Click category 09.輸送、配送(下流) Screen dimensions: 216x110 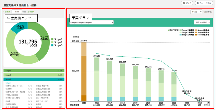coord(42,86)
